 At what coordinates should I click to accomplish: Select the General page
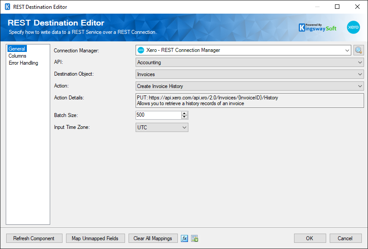(x=17, y=49)
